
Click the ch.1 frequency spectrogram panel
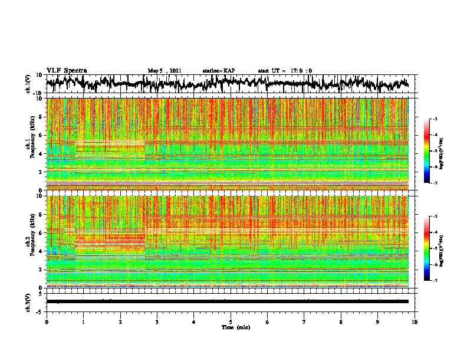[x=228, y=144]
